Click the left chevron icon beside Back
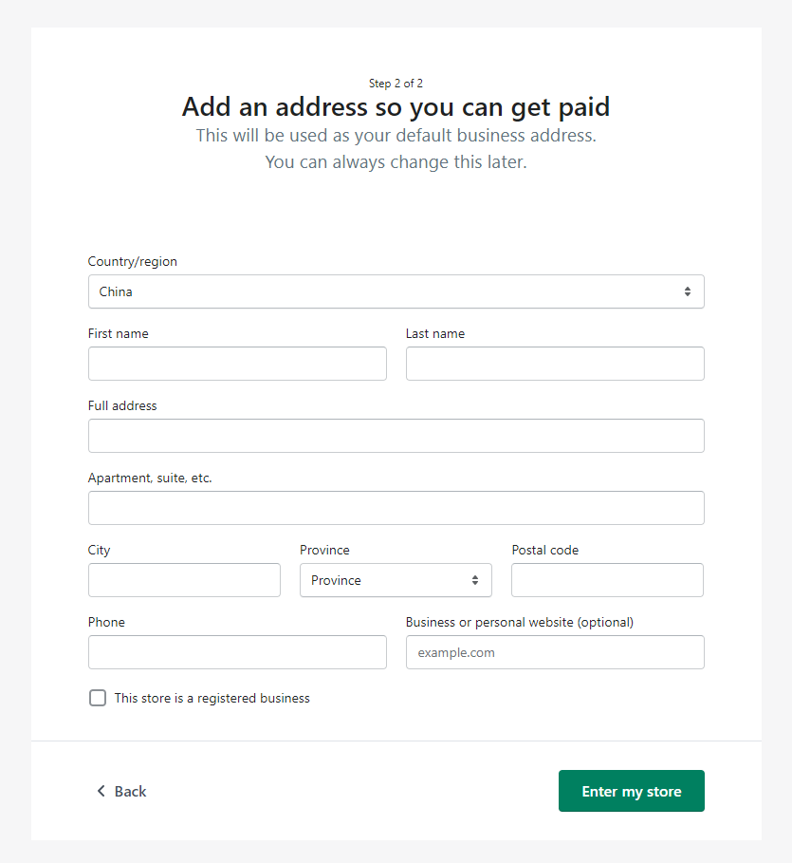792x863 pixels. point(101,791)
